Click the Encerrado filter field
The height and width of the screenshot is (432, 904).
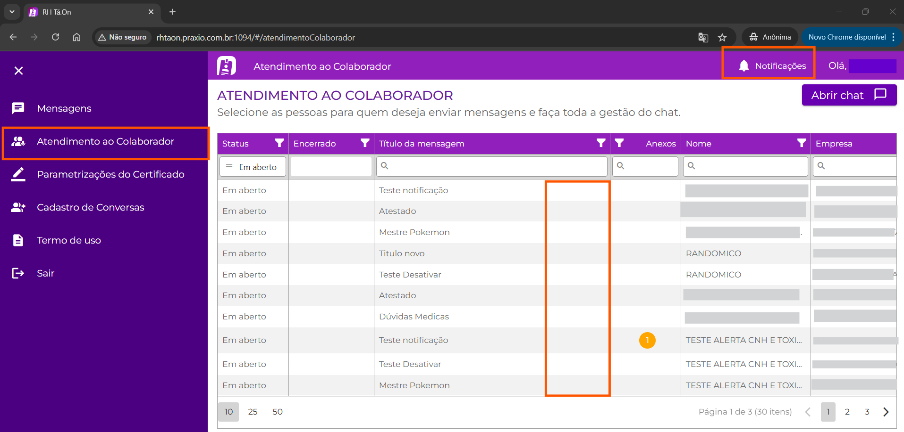331,167
